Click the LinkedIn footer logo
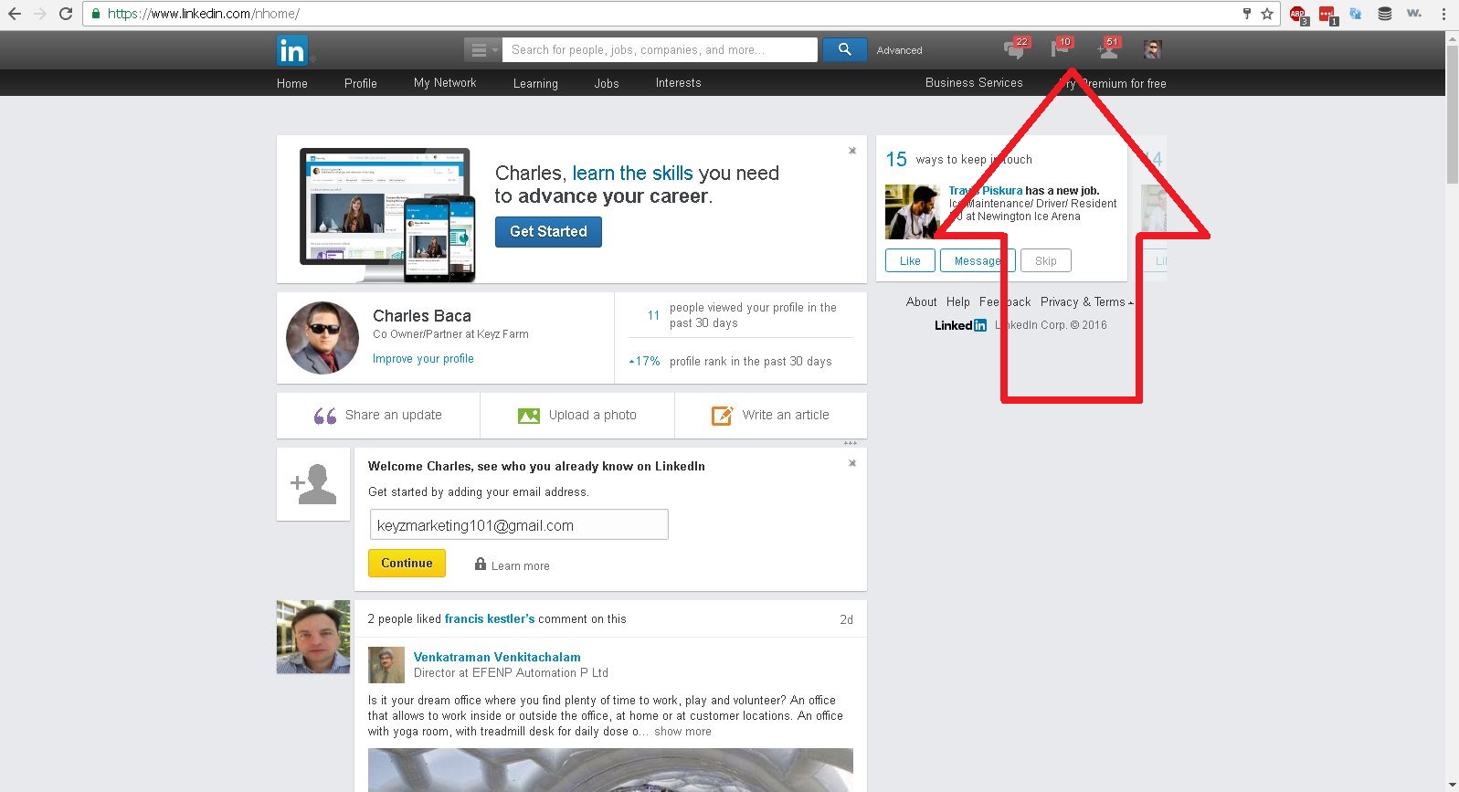This screenshot has width=1459, height=792. (x=960, y=325)
